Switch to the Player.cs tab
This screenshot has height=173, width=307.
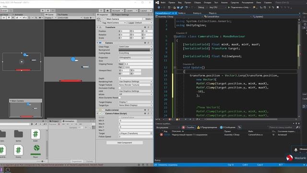click(213, 13)
